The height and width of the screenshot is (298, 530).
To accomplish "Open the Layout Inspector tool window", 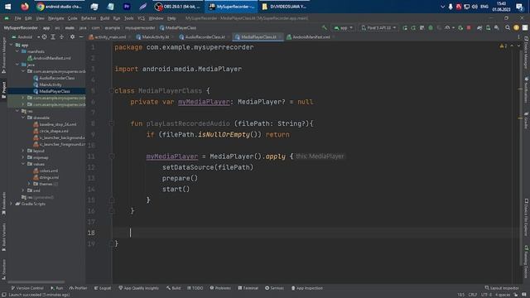I will click(x=502, y=288).
